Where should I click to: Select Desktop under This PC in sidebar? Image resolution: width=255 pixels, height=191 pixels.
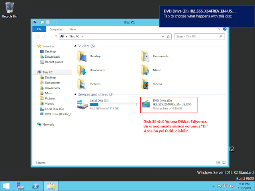(48, 78)
